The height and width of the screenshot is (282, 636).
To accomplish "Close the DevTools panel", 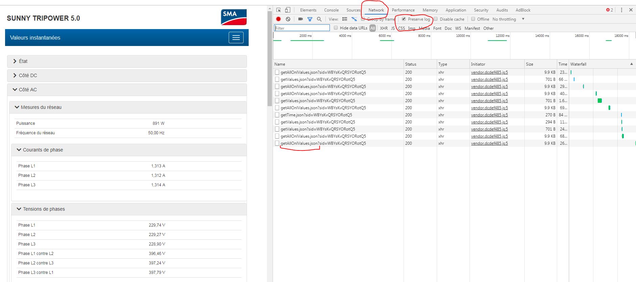I will point(631,10).
